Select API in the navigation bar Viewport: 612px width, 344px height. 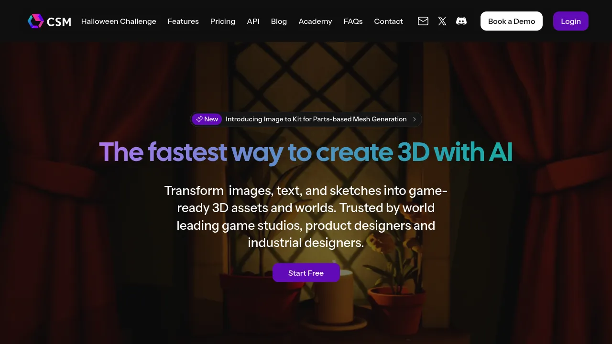[x=253, y=21]
